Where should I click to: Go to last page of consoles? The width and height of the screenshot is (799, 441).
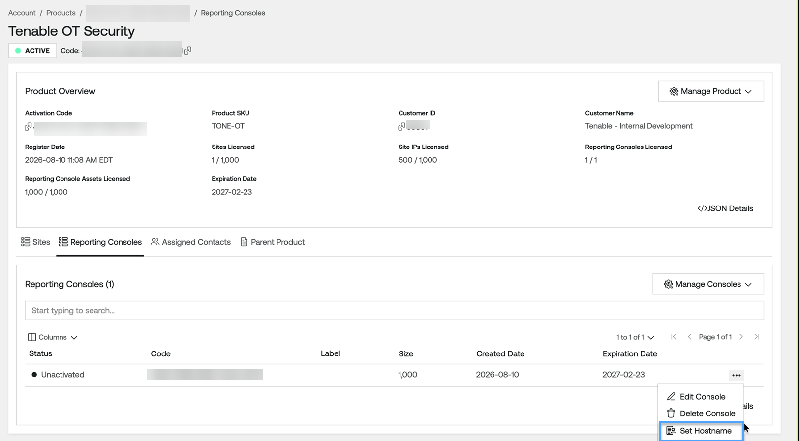(x=757, y=337)
